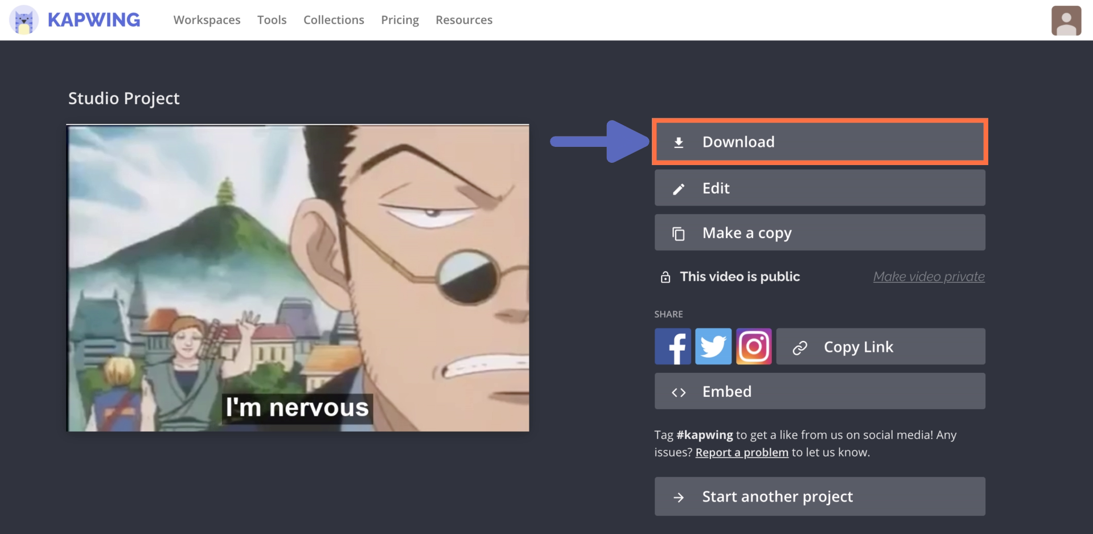This screenshot has width=1093, height=534.
Task: Select the Edit pencil icon
Action: pyautogui.click(x=679, y=188)
